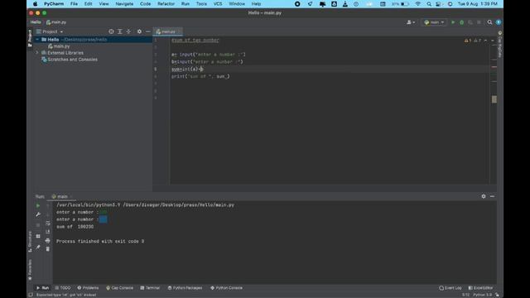The height and width of the screenshot is (298, 530).
Task: Collapse the Hello project folder
Action: click(37, 40)
